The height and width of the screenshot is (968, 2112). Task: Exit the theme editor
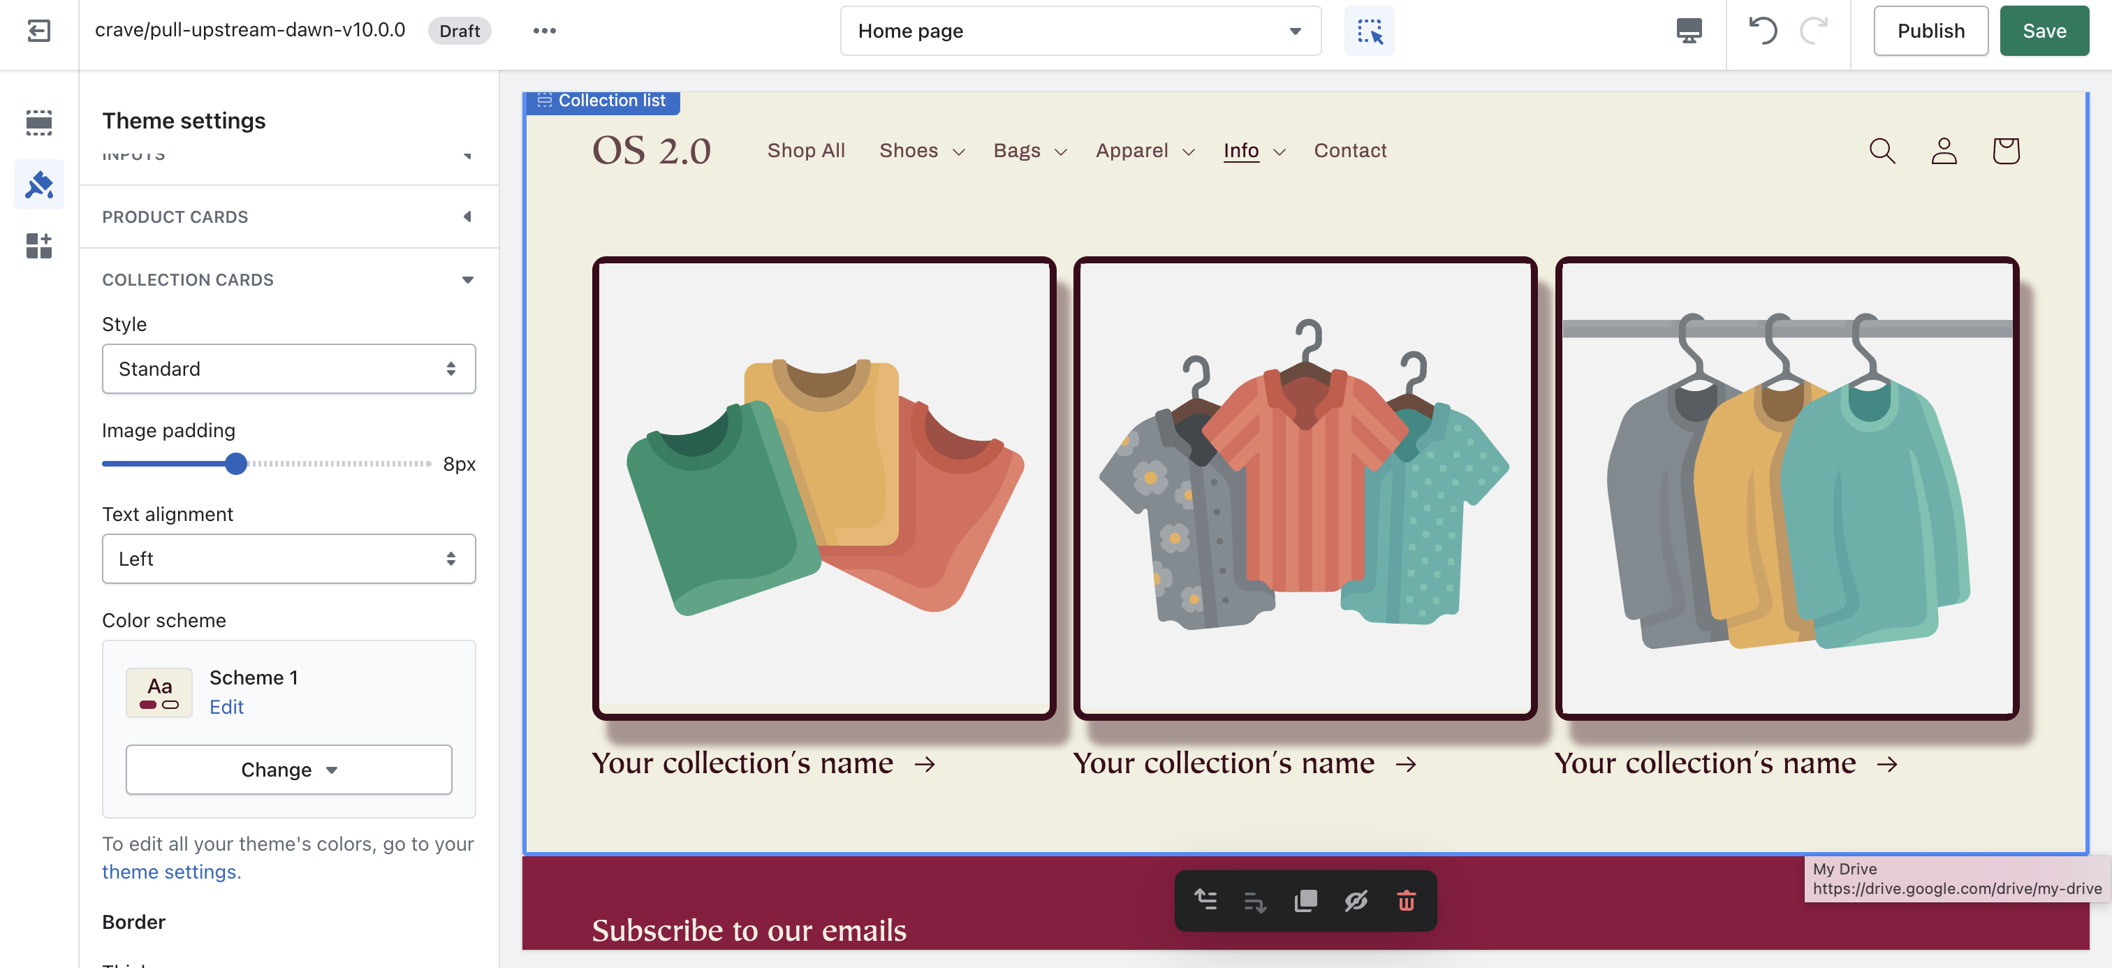coord(38,31)
